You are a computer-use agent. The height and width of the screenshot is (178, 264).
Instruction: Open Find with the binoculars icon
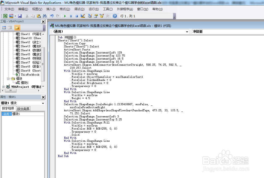[45, 16]
